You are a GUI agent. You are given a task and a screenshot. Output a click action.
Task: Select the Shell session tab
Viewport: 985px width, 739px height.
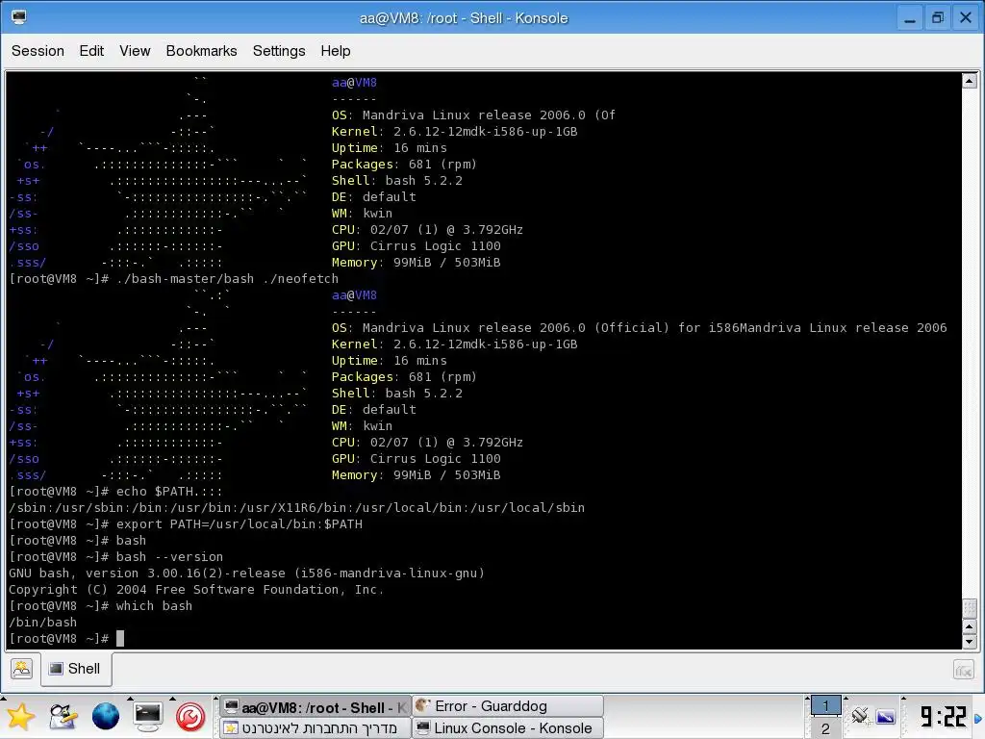[76, 669]
